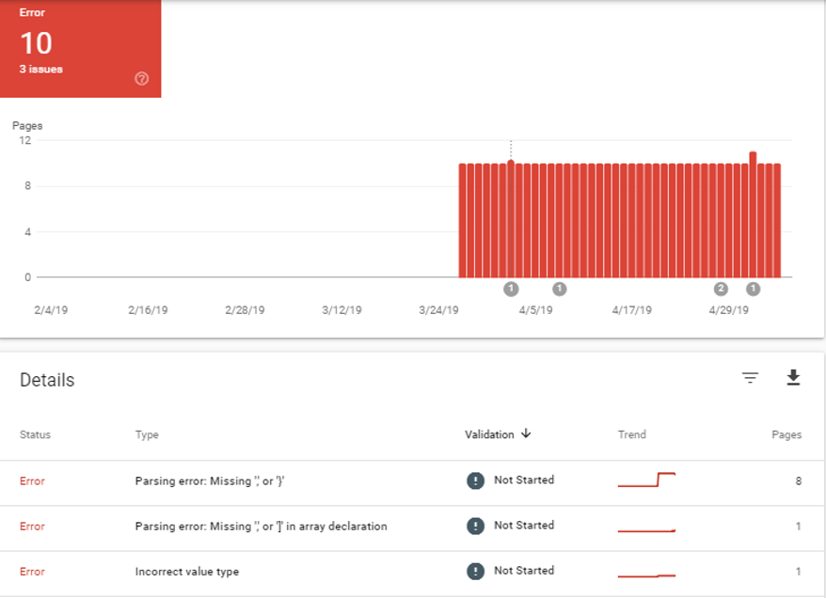The height and width of the screenshot is (598, 826).
Task: Click the trend sparkline for the 8-page error
Action: click(646, 480)
